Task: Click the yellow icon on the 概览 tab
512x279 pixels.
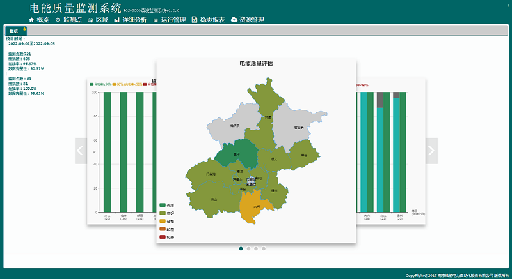Action: click(24, 29)
